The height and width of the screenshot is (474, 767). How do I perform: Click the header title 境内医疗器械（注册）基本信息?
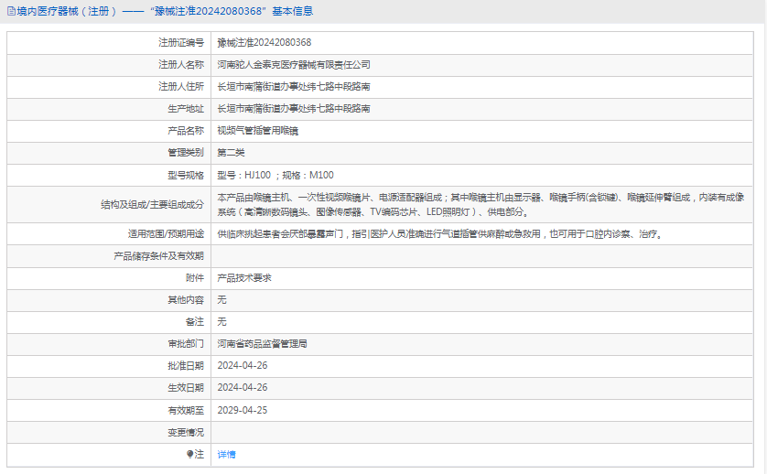point(165,11)
